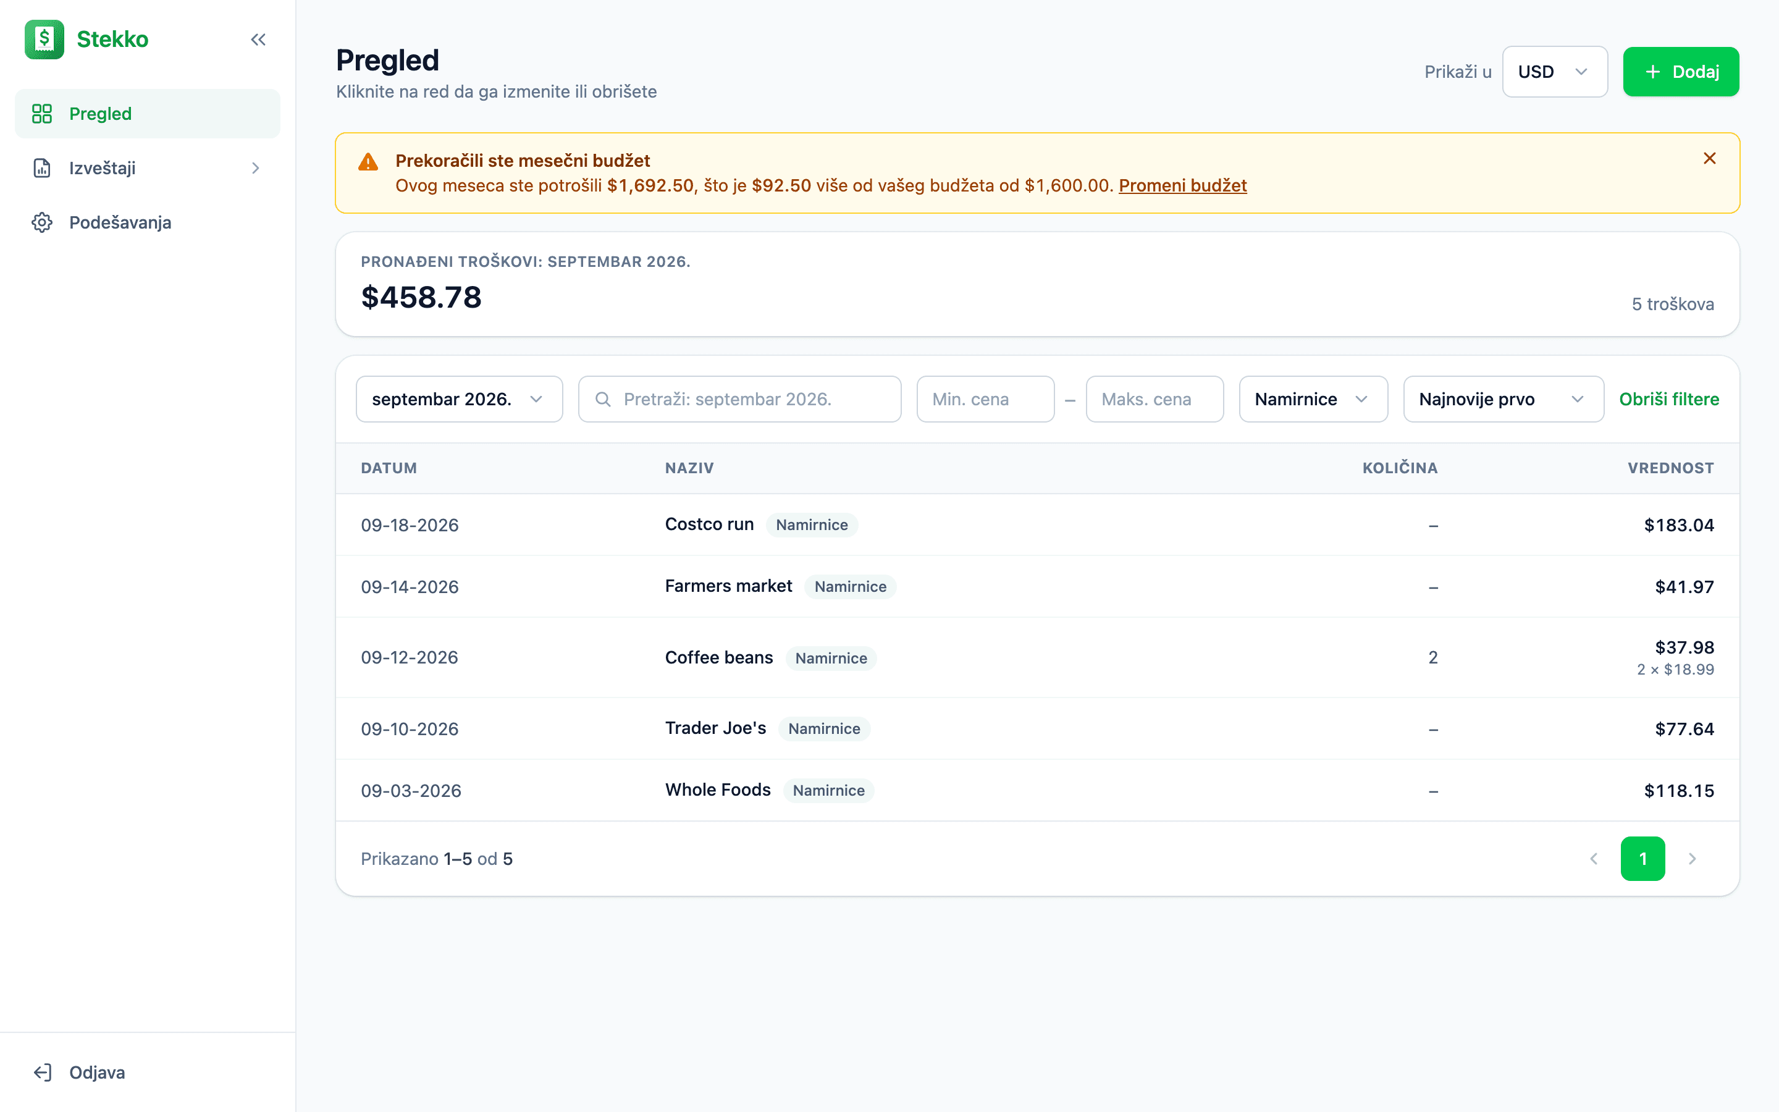The image size is (1779, 1112).
Task: Click the Podešavanja gear icon
Action: 42,223
